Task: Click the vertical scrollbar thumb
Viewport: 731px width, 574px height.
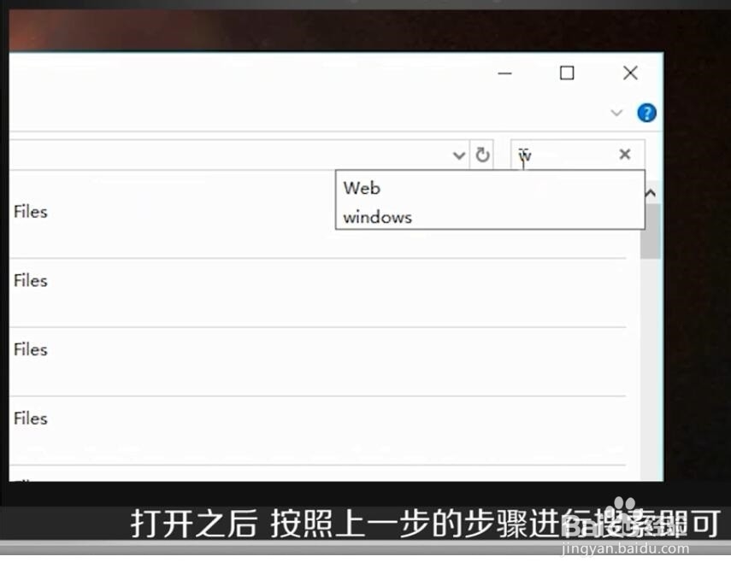Action: (x=651, y=231)
